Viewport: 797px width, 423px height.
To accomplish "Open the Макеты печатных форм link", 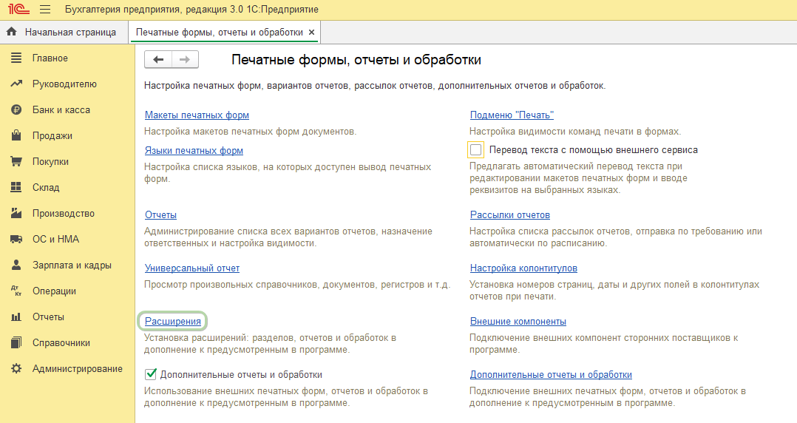I will [x=197, y=115].
